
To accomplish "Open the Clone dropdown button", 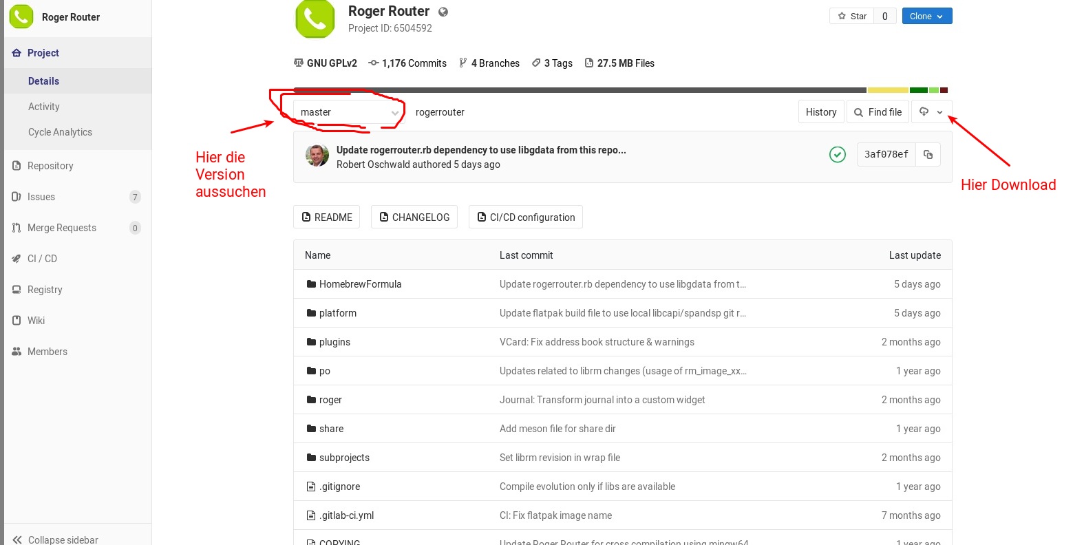I will (927, 16).
